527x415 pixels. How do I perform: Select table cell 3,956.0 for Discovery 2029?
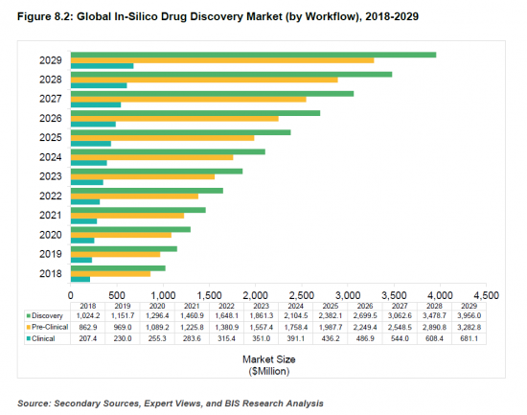469,315
